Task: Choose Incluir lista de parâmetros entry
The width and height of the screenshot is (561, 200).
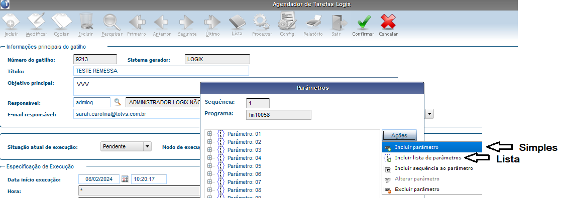Action: click(432, 157)
